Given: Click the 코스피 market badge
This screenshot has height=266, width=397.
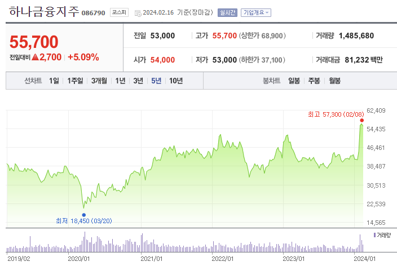Looking at the screenshot, I should (x=119, y=12).
